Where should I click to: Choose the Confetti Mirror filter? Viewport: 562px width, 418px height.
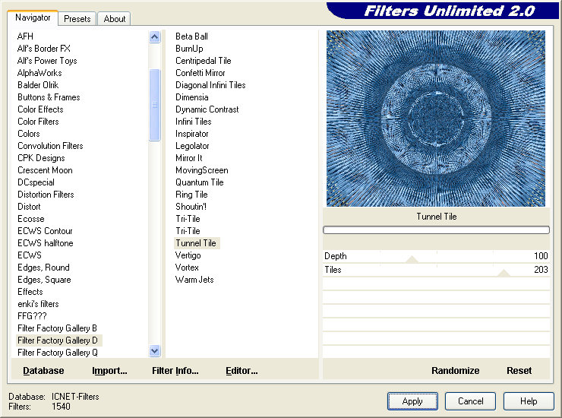coord(200,73)
